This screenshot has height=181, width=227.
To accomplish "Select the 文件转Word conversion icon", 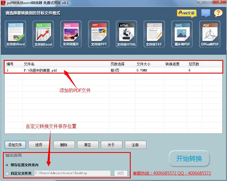I will point(16,34).
